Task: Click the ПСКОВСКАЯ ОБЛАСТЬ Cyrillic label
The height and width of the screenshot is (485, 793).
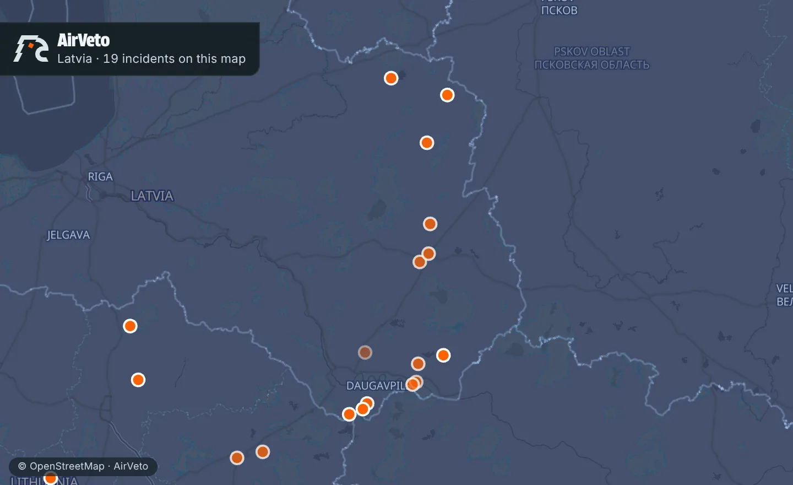Action: tap(592, 64)
